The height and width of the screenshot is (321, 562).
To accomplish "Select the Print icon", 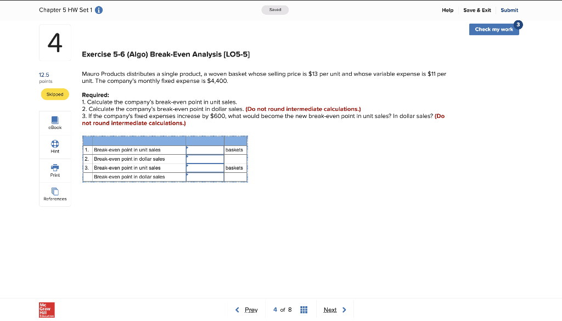I will pyautogui.click(x=55, y=170).
